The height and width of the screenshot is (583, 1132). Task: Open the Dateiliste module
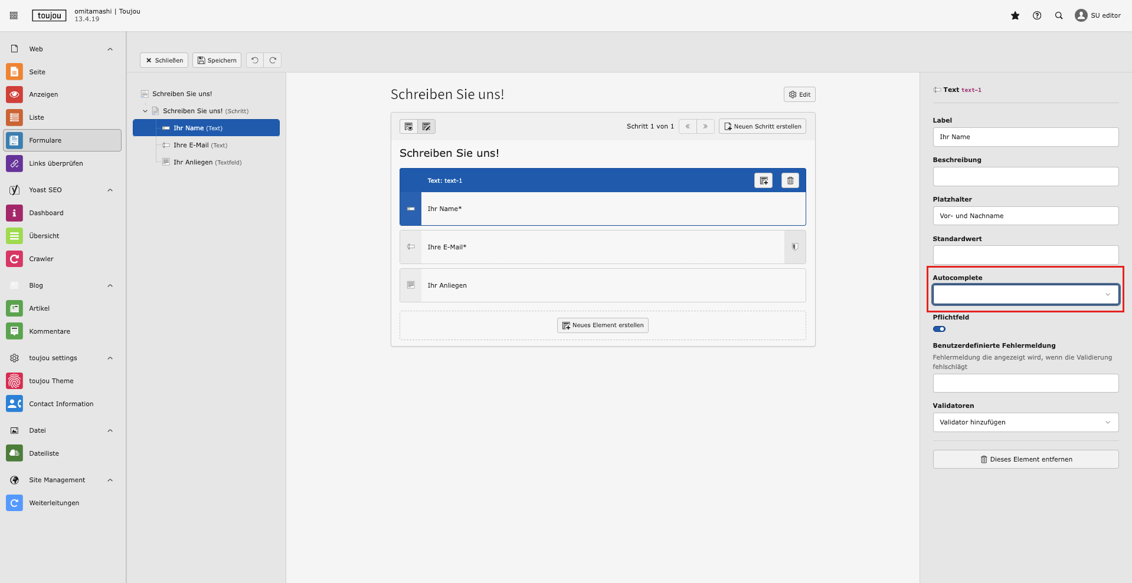pyautogui.click(x=44, y=453)
